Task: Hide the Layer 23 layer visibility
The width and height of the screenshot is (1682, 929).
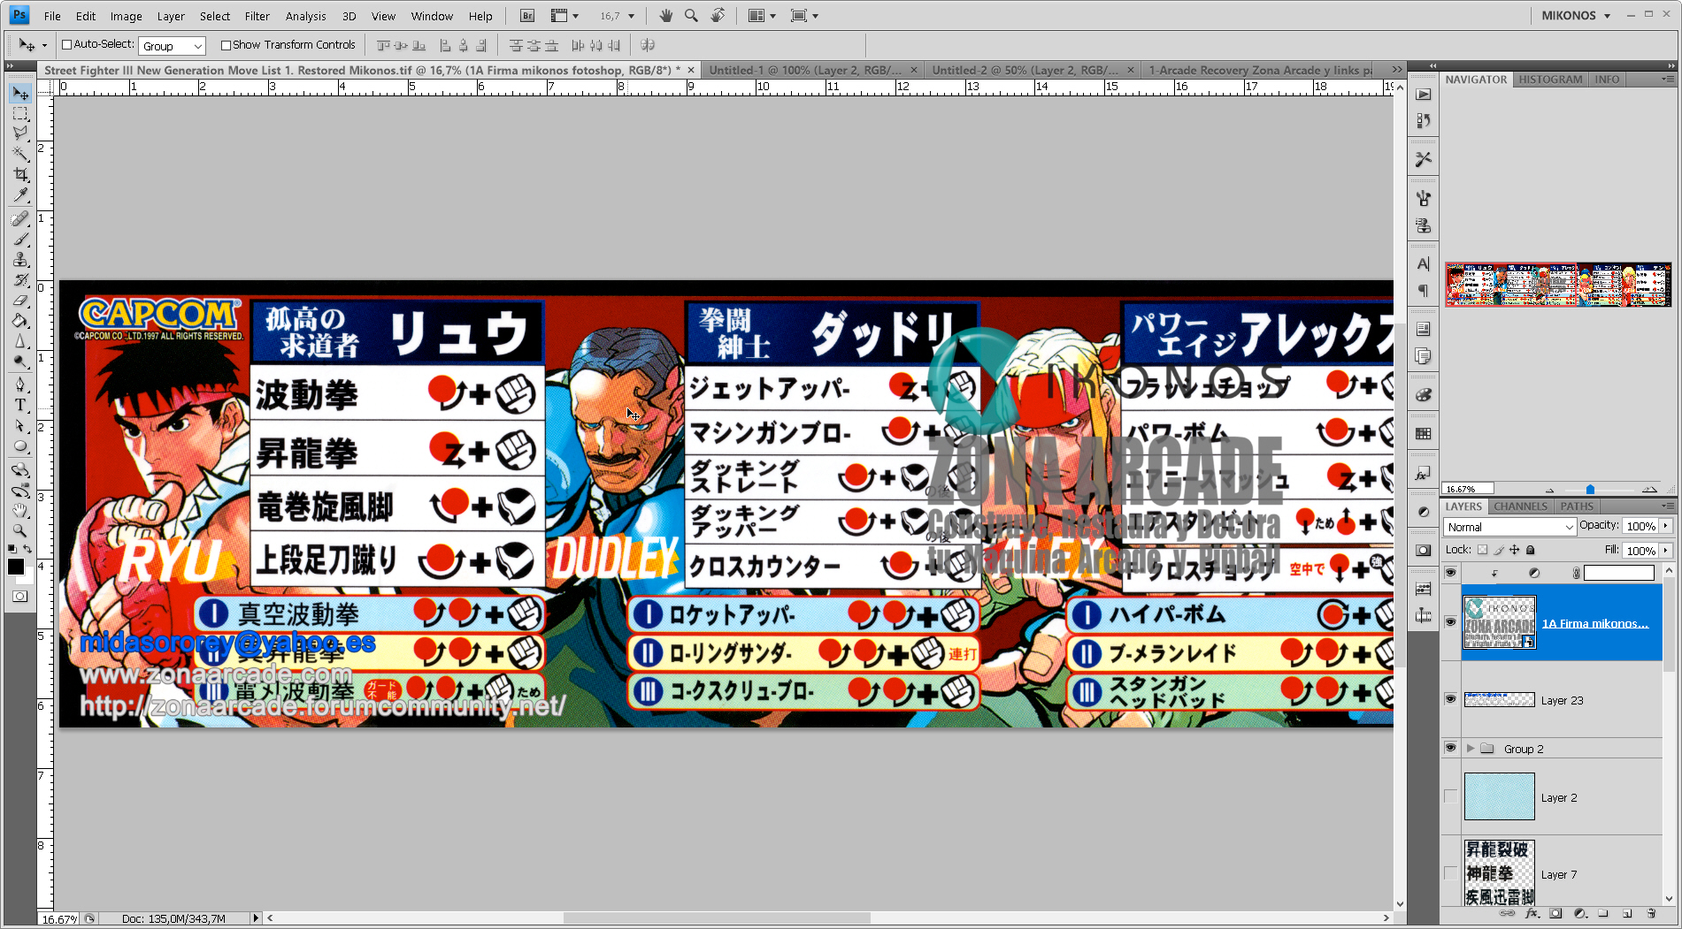Action: coord(1450,699)
